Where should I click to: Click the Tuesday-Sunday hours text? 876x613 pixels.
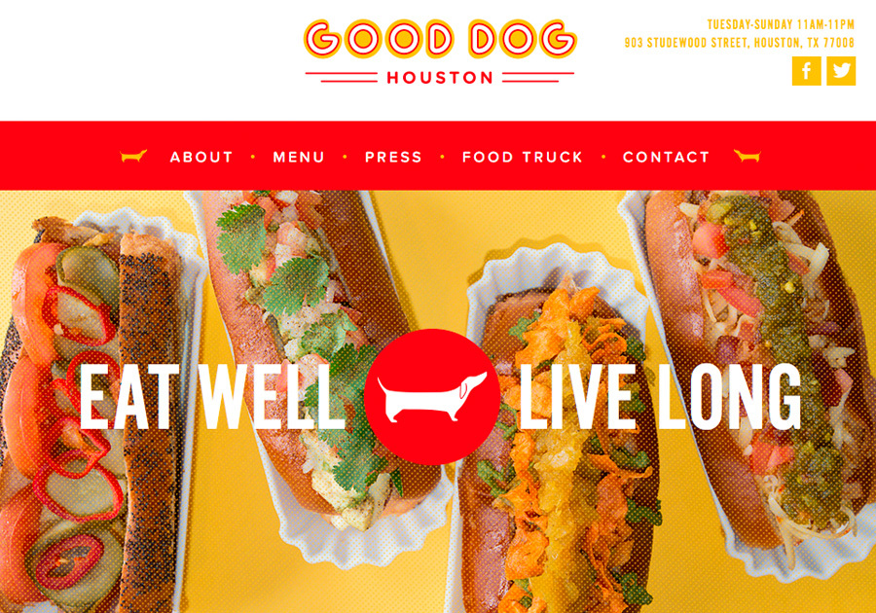[x=781, y=24]
